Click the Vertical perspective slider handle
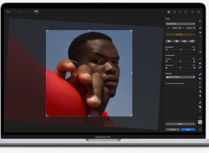The height and width of the screenshot is (153, 209). 180,61
